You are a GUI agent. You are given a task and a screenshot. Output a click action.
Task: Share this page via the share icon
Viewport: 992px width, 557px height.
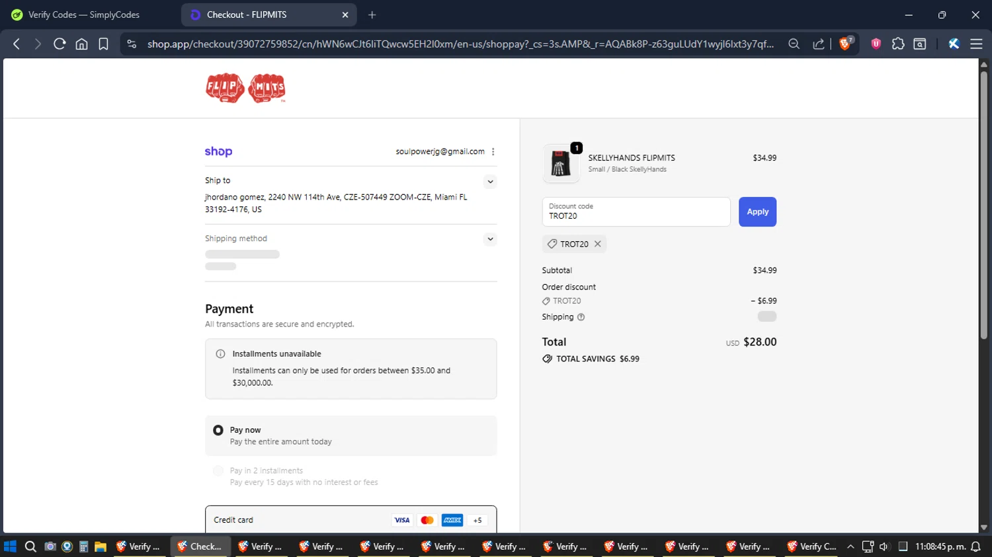point(819,44)
